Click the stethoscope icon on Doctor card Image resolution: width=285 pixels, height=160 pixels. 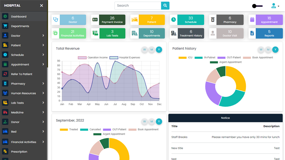click(x=56, y=20)
